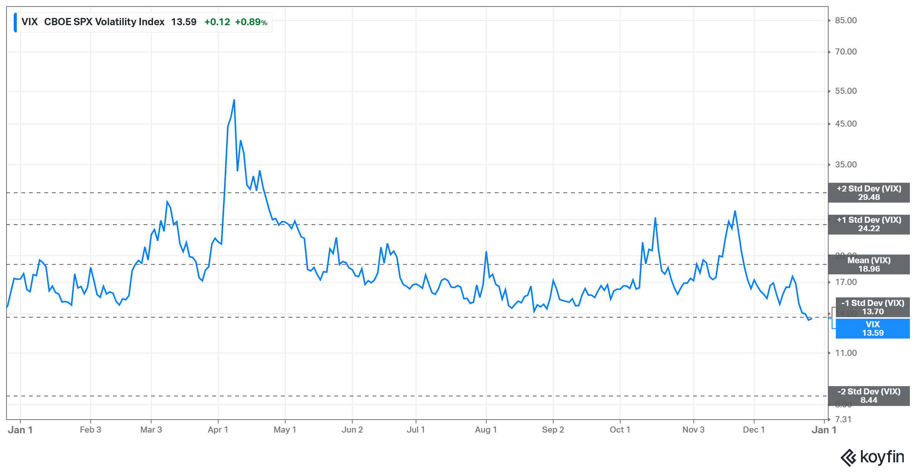This screenshot has height=473, width=916.
Task: Select the VIX ticker label in legend
Action: [x=29, y=22]
